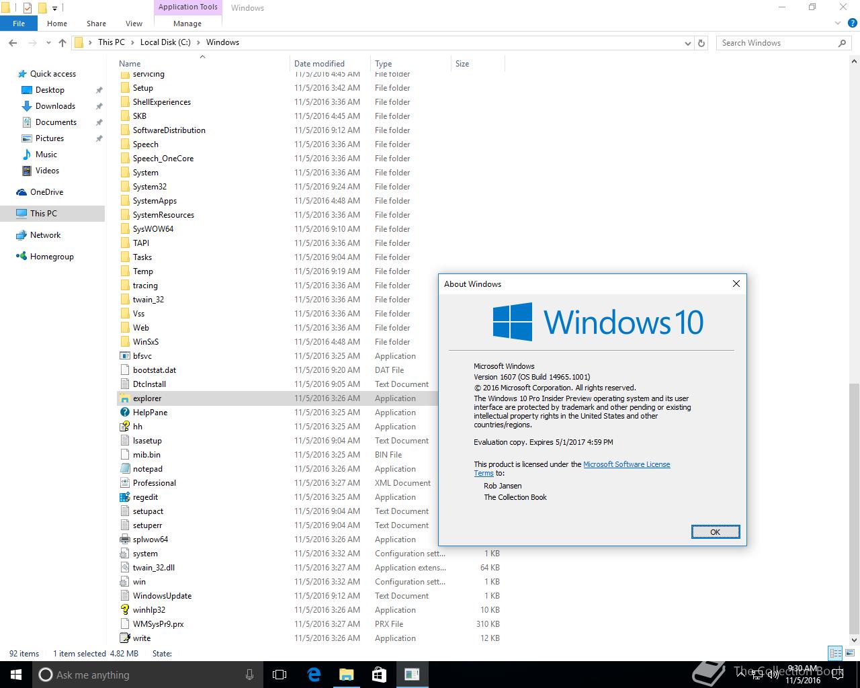
Task: Click the Cortana microphone icon
Action: coord(249,675)
